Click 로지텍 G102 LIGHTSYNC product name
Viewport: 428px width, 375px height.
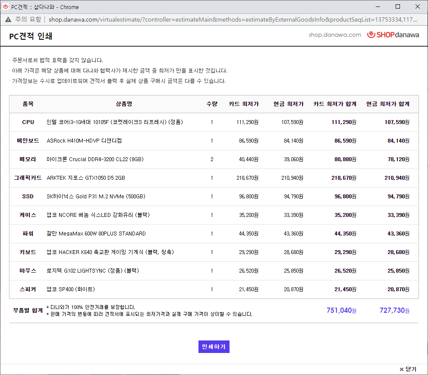93,271
